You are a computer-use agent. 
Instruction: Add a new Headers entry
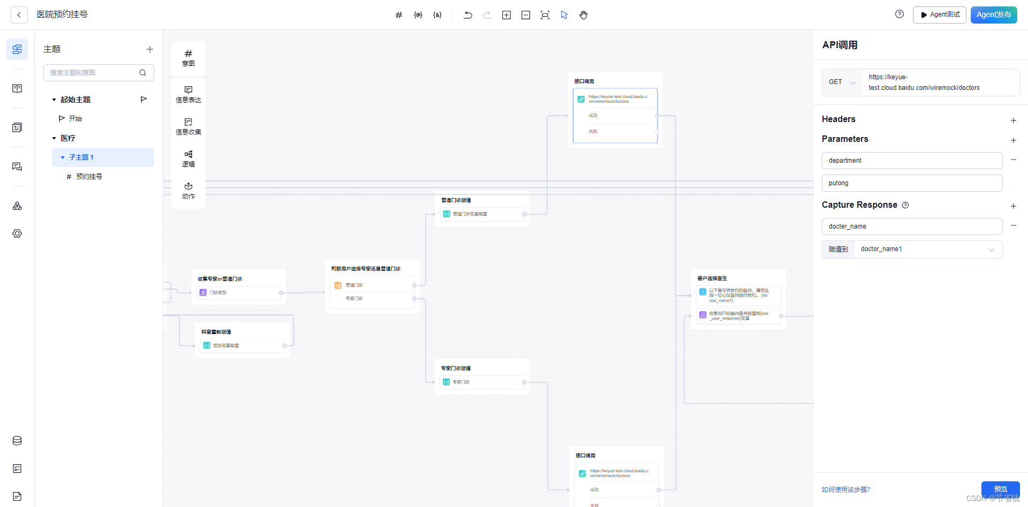[x=1014, y=120]
